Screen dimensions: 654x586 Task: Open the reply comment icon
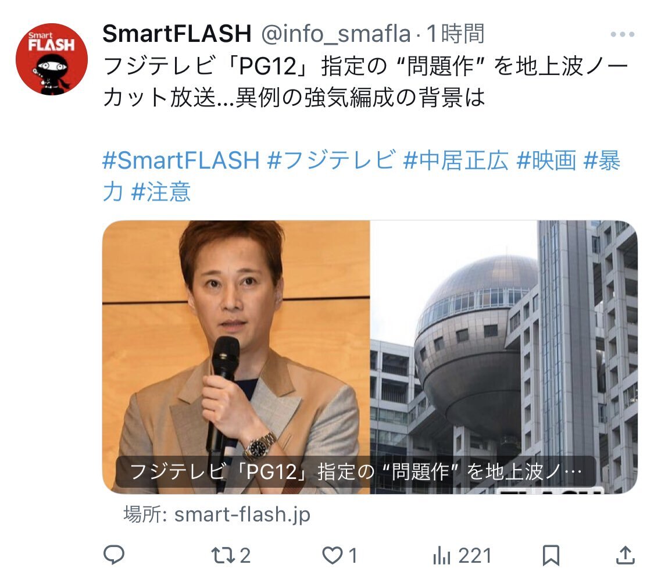(x=113, y=555)
